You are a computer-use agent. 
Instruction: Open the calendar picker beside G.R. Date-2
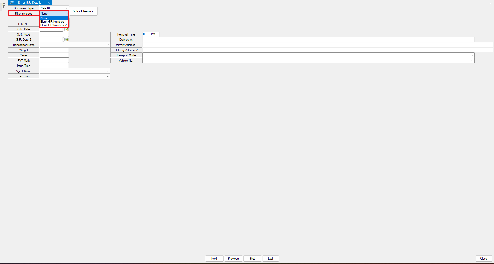[66, 39]
